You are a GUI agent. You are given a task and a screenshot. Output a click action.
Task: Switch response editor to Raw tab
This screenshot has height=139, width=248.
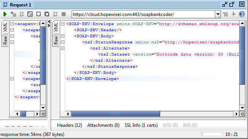pyautogui.click(x=56, y=40)
